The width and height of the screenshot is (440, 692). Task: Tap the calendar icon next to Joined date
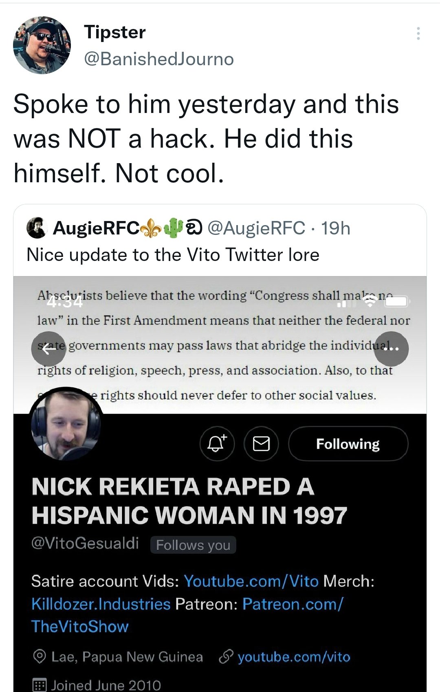tap(40, 685)
